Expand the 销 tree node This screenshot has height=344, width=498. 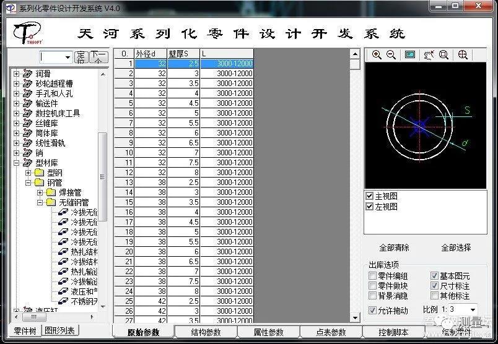[16, 153]
